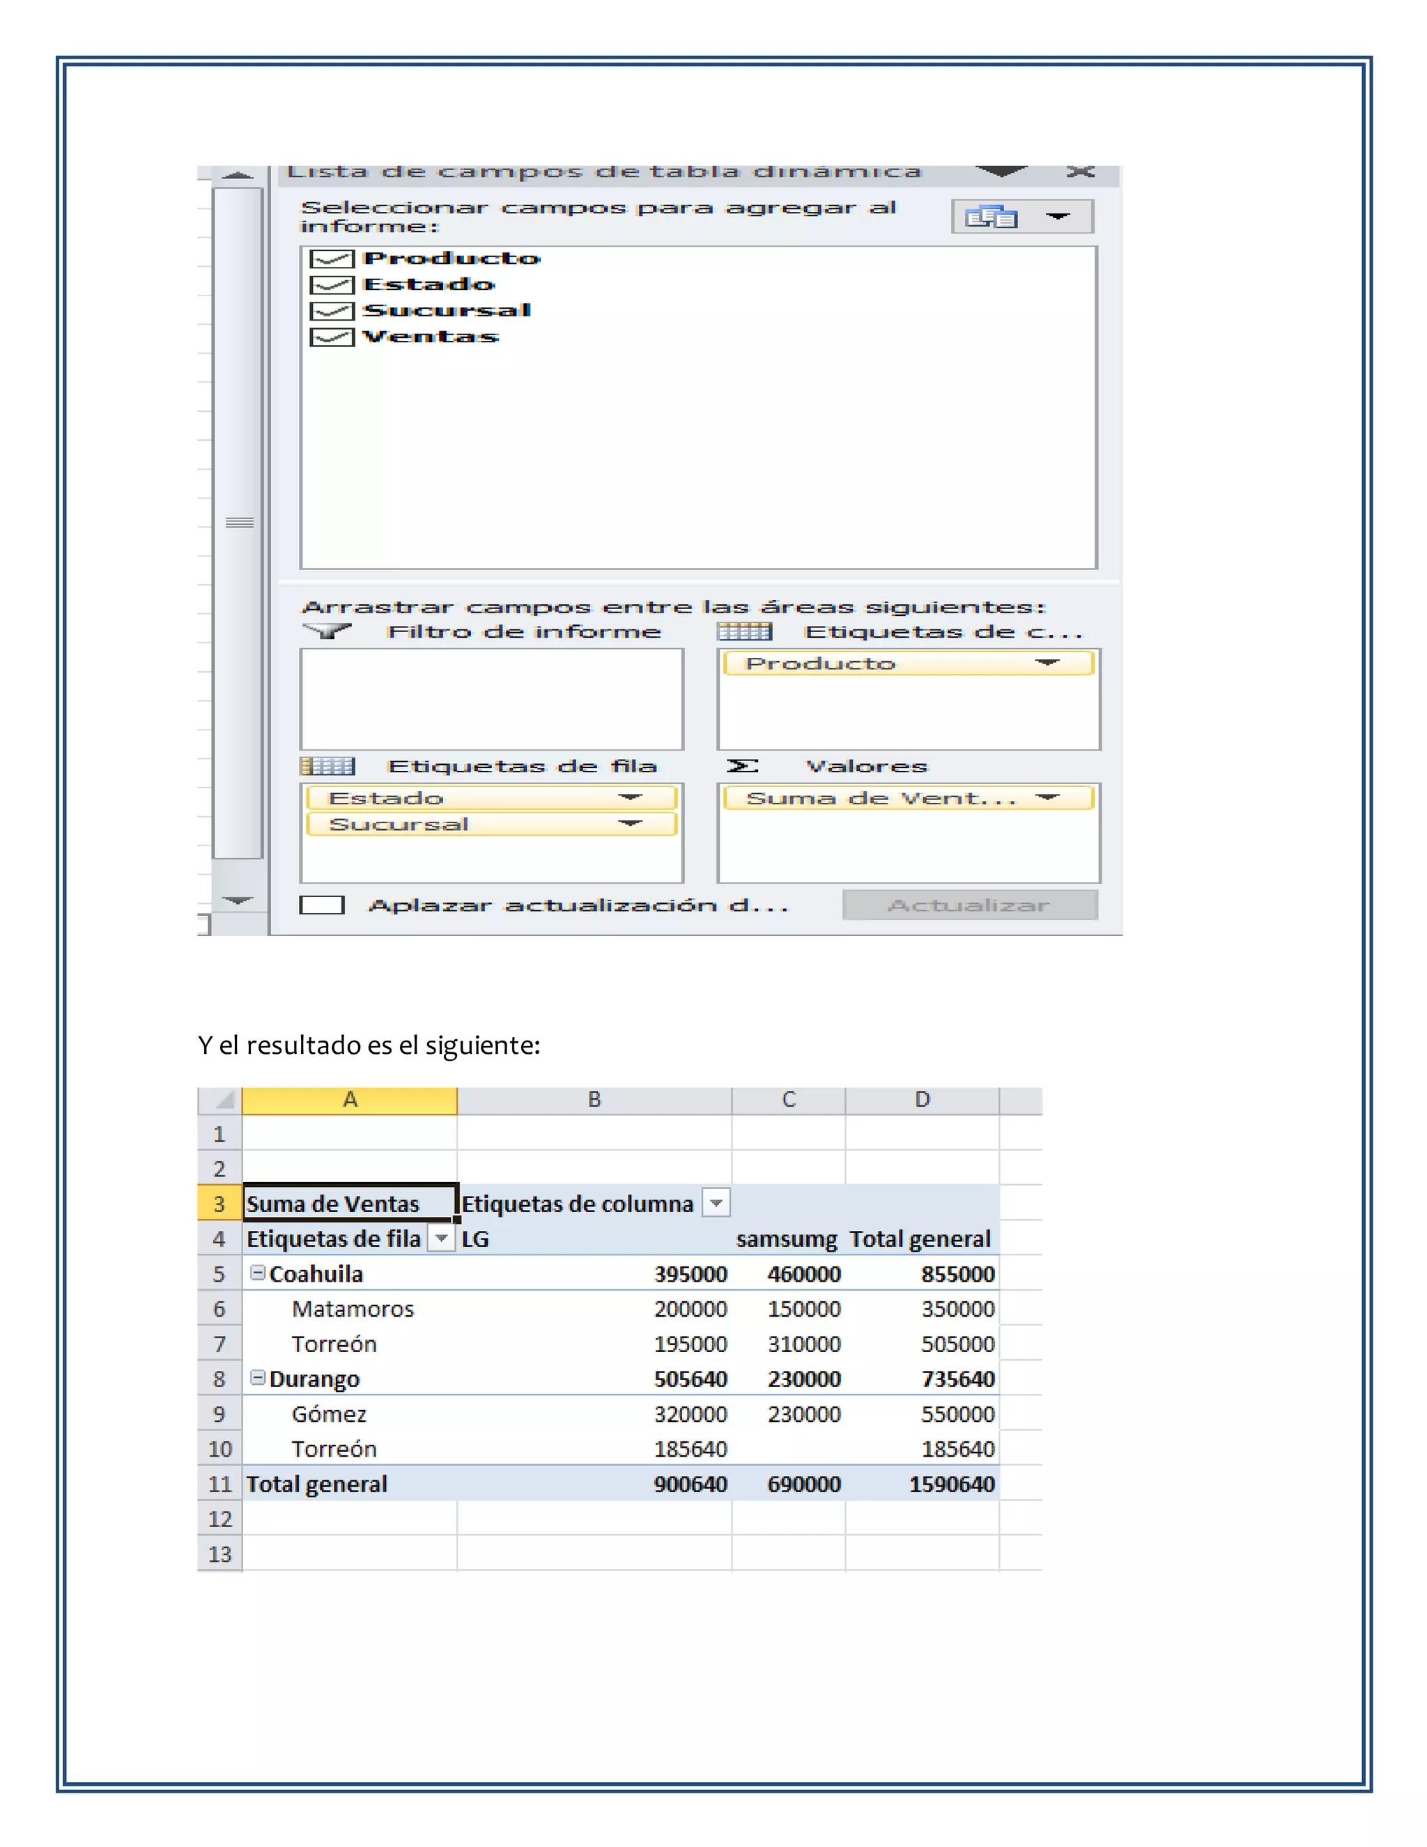Click the Etiquetas de columna grid icon
Image resolution: width=1427 pixels, height=1847 pixels.
click(744, 631)
